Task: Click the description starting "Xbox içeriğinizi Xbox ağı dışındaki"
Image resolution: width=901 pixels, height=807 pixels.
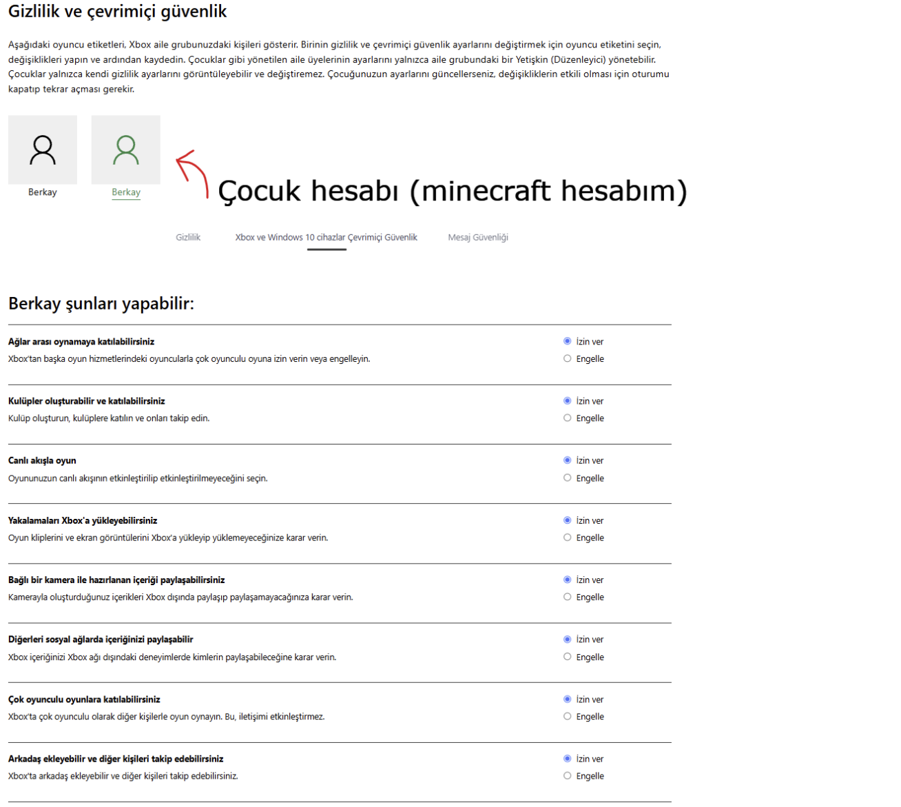Action: [172, 657]
